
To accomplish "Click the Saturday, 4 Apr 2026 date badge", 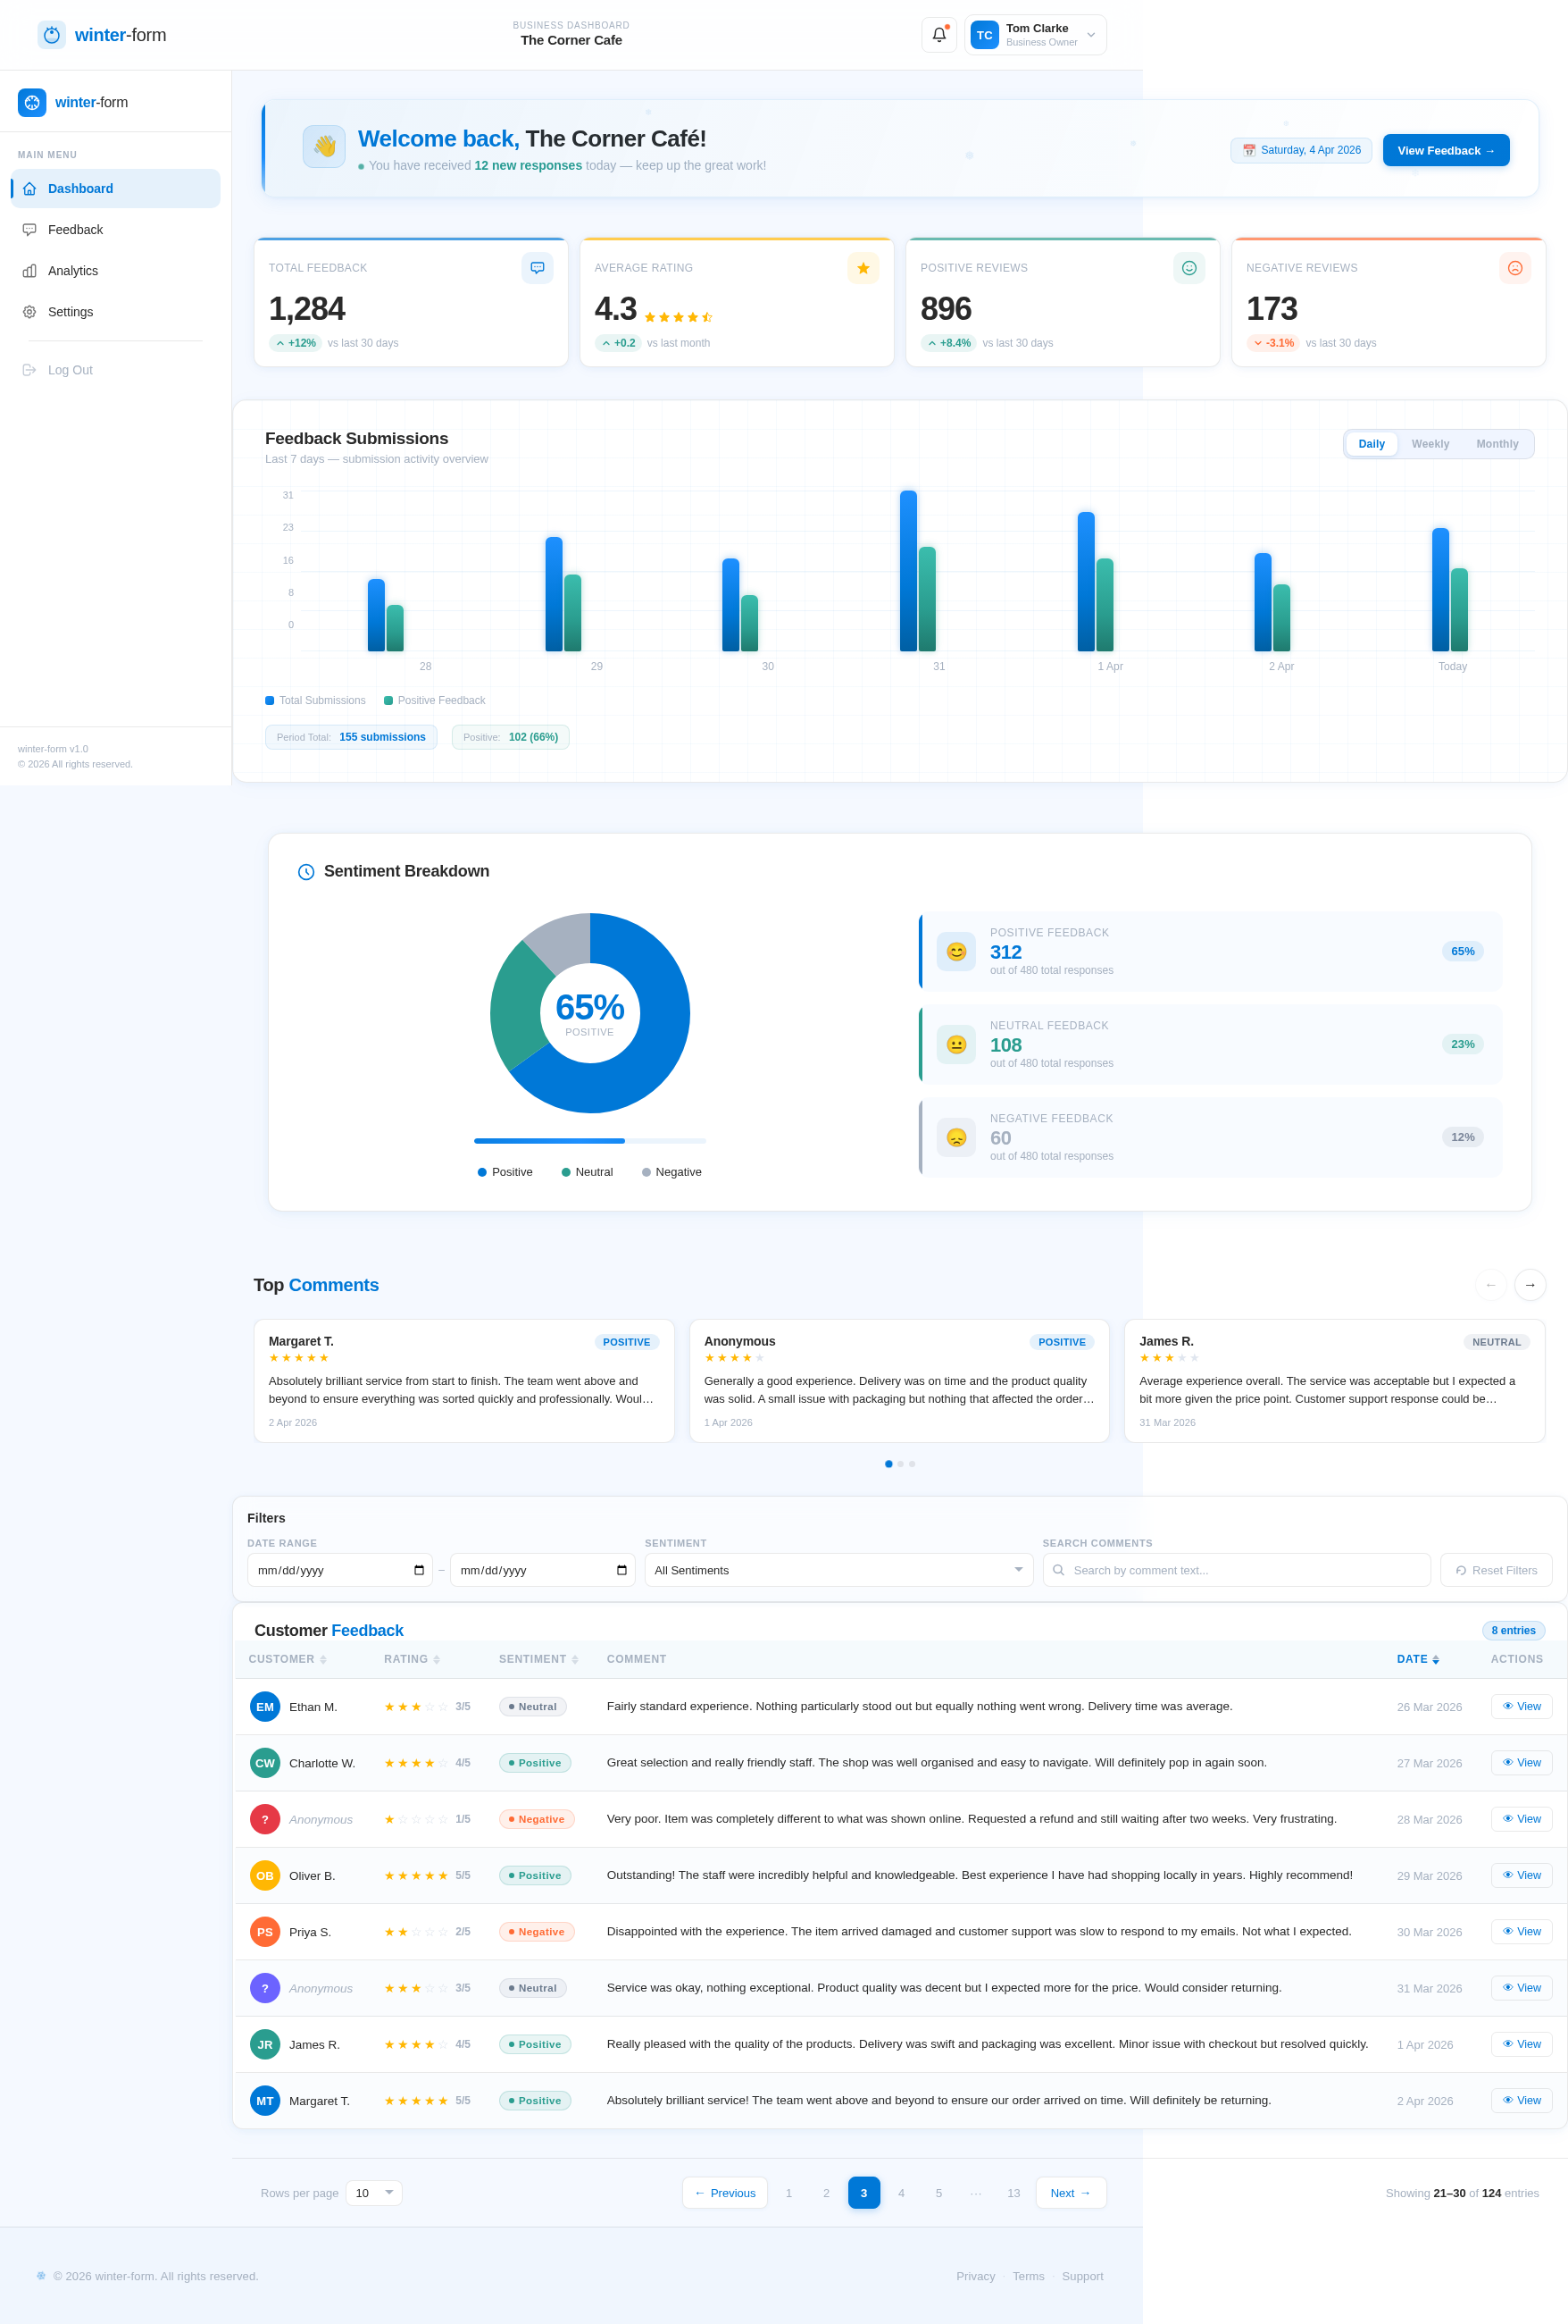I will pyautogui.click(x=1300, y=150).
